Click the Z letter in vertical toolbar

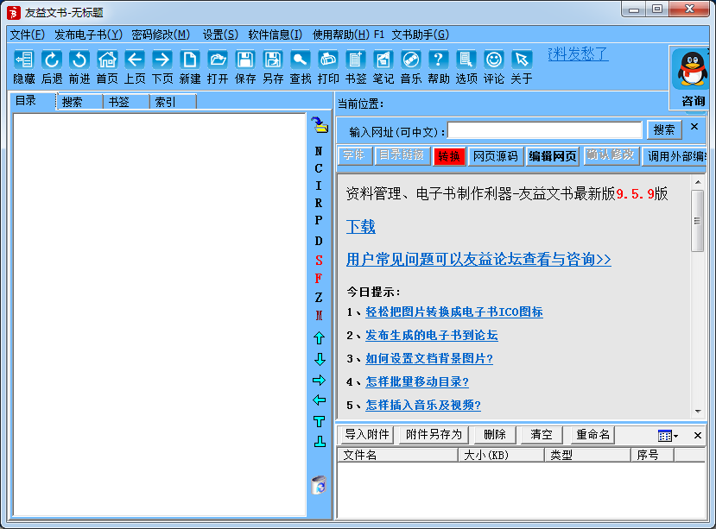pyautogui.click(x=319, y=298)
